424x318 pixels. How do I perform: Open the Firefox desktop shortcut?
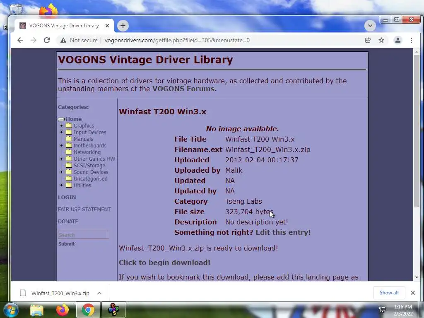(48, 10)
